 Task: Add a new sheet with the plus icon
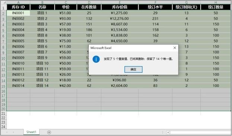(49, 132)
